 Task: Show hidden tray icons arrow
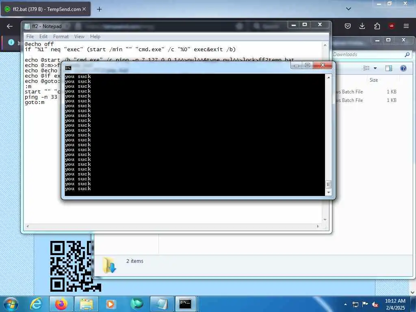coord(345,304)
